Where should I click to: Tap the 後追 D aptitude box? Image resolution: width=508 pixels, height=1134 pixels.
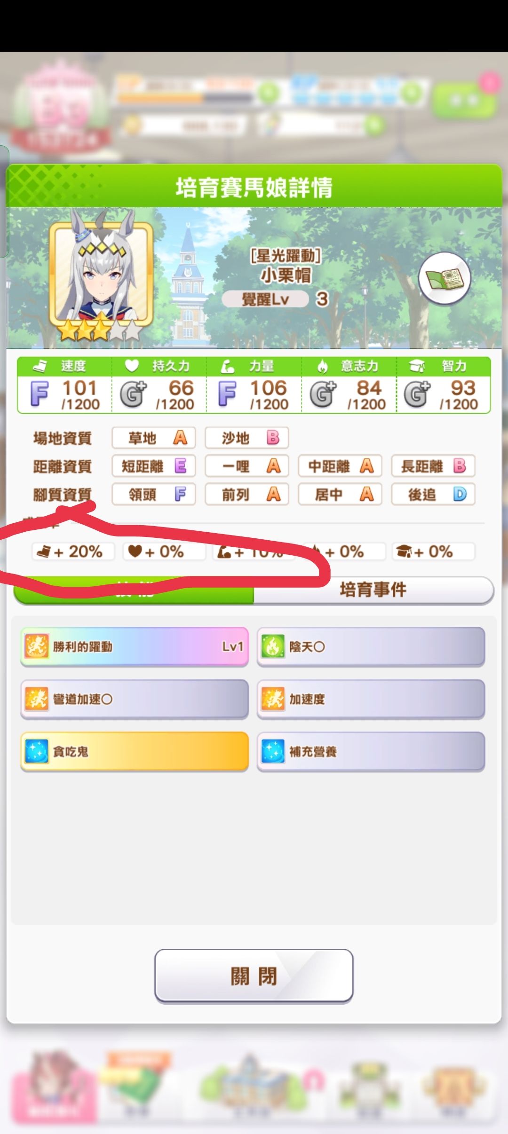[433, 495]
